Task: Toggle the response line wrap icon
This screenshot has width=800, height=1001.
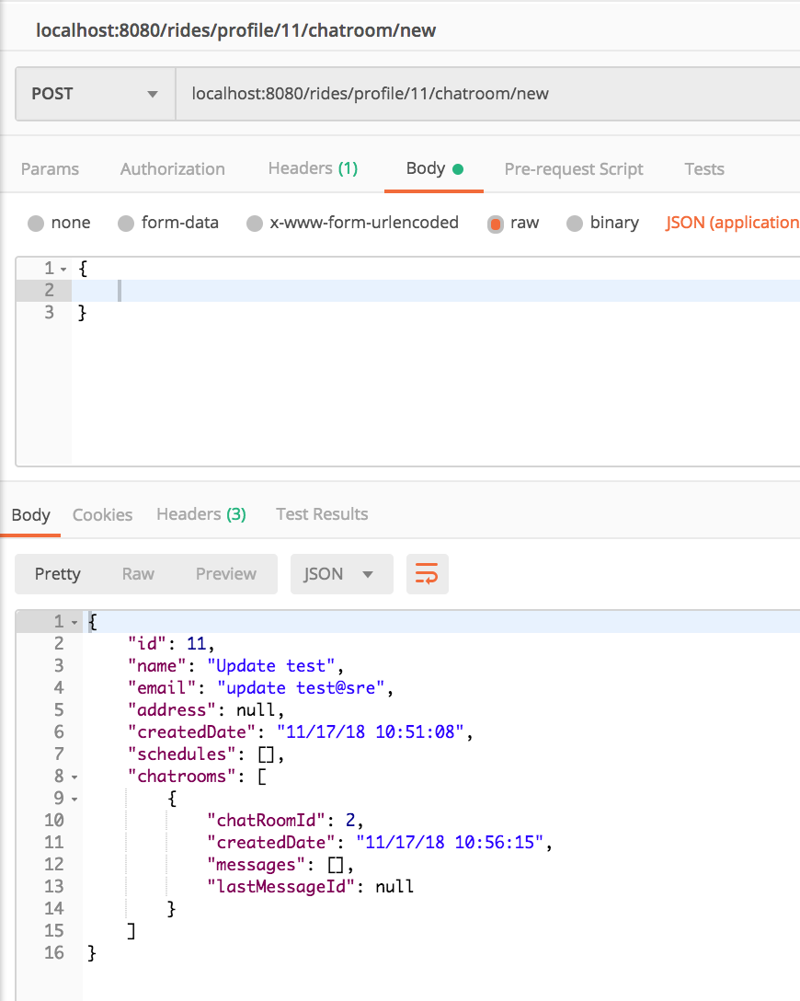Action: (427, 574)
